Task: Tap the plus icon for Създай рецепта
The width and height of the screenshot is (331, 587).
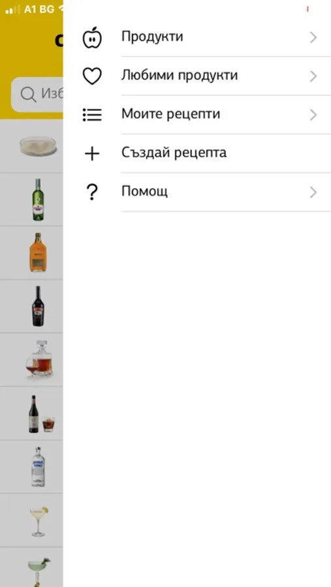Action: pyautogui.click(x=92, y=153)
